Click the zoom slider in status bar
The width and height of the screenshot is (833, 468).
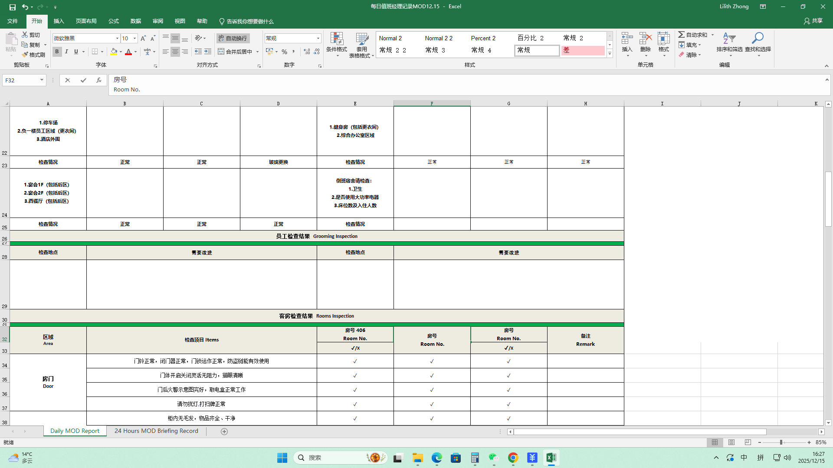click(781, 442)
